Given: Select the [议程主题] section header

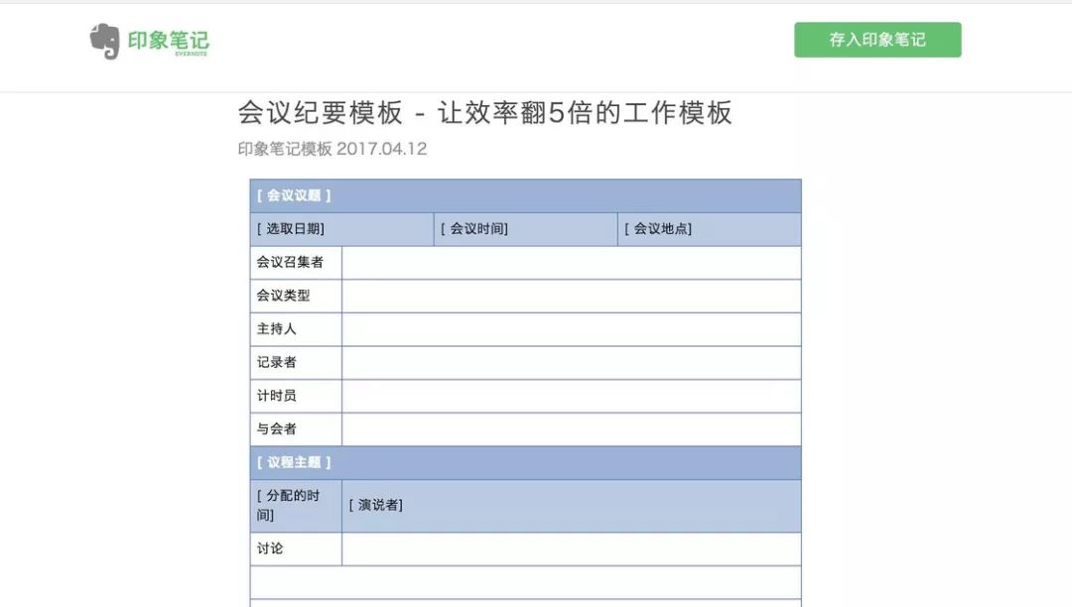Looking at the screenshot, I should point(525,463).
